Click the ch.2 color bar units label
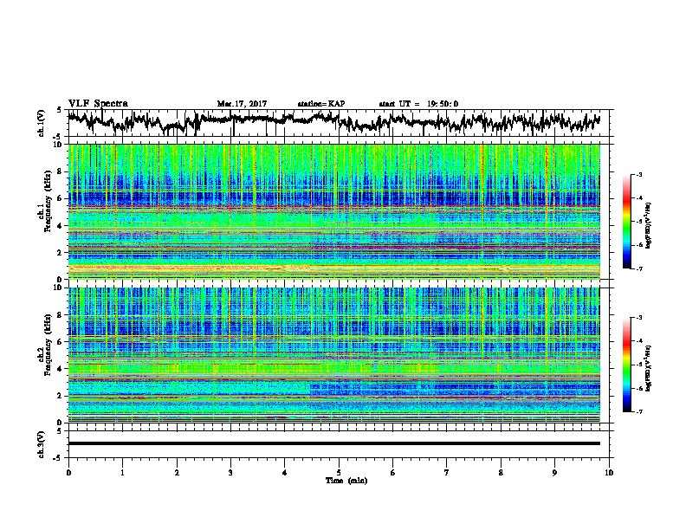Screen dimensions: 686x530 pos(649,368)
